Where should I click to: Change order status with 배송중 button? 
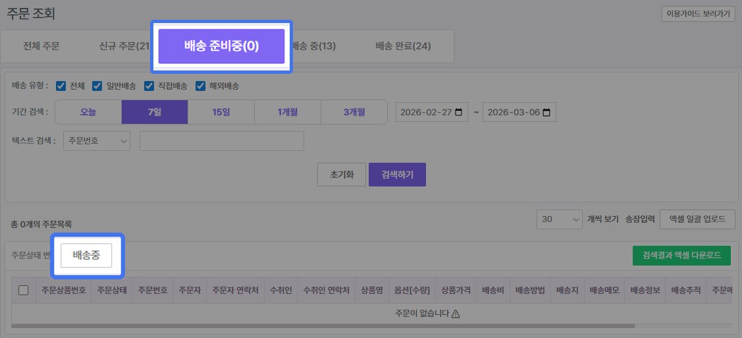(86, 256)
